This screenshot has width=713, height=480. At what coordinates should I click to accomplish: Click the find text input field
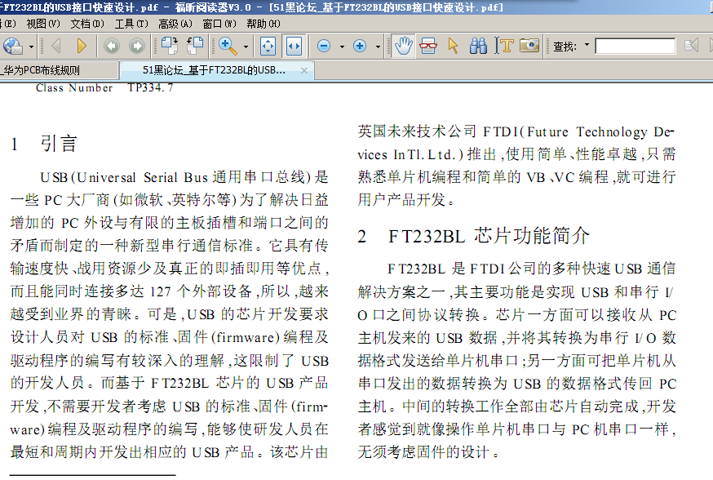(635, 46)
